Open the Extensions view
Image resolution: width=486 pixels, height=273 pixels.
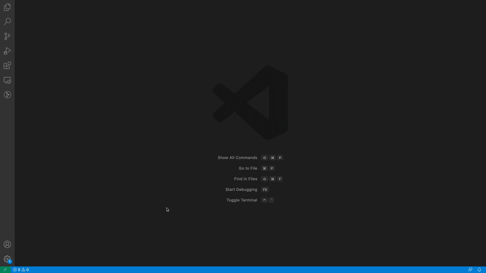7,65
